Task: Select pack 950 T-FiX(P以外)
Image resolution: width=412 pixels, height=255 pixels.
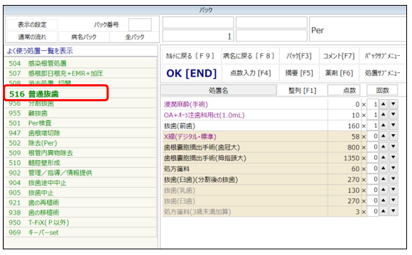Action: pyautogui.click(x=81, y=222)
